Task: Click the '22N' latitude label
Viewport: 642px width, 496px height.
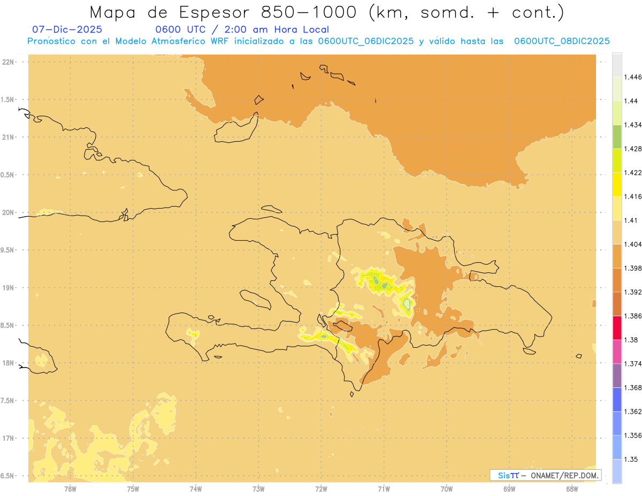Action: point(8,62)
